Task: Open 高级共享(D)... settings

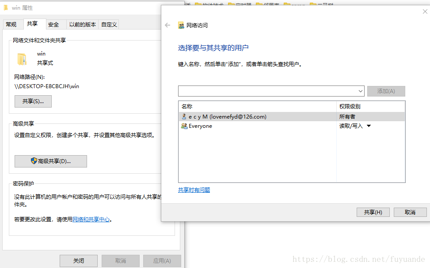Action: (51, 161)
